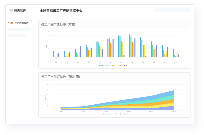Toggle 四厂 legend in the 出货订单数 area chart
The image size is (204, 135).
[x=121, y=114]
